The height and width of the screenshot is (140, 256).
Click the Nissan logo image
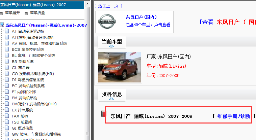point(107,22)
